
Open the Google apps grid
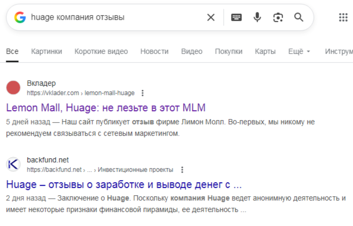[343, 18]
